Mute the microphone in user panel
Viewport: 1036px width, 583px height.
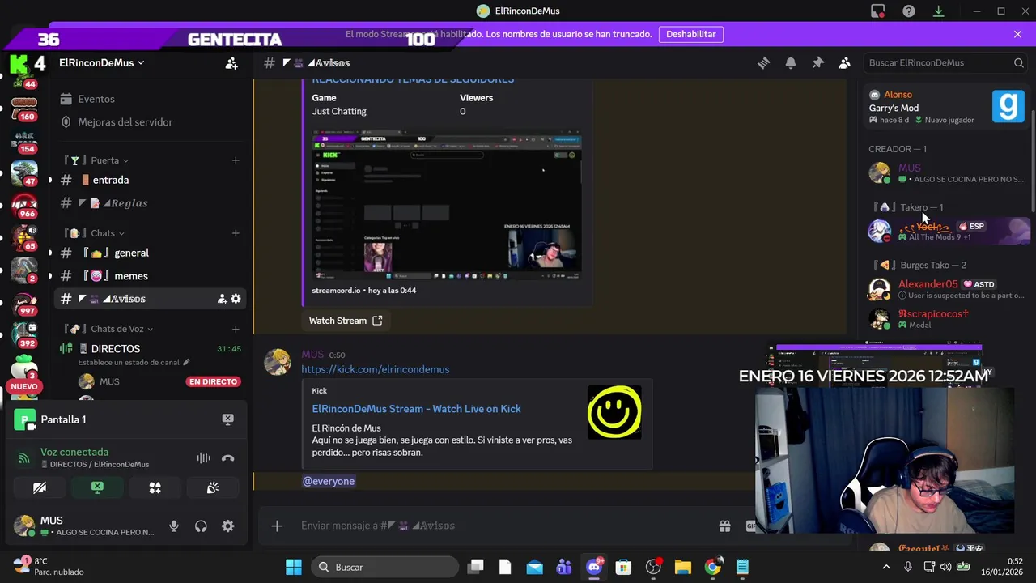[173, 526]
